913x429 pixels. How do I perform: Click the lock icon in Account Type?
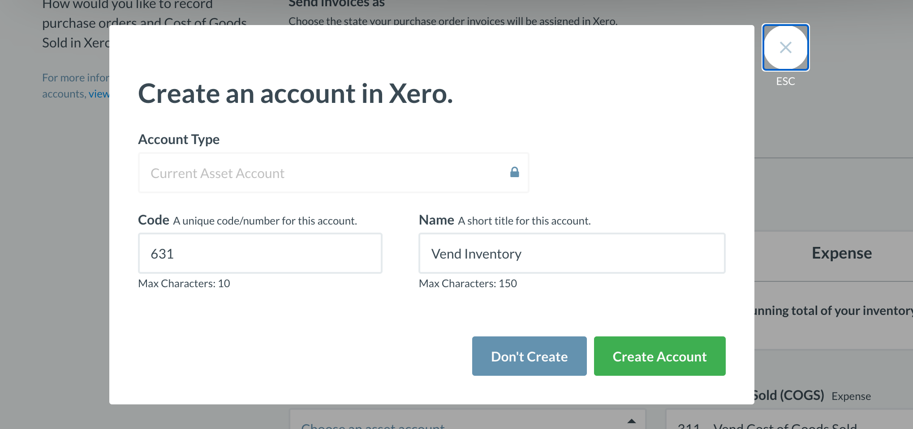point(514,172)
